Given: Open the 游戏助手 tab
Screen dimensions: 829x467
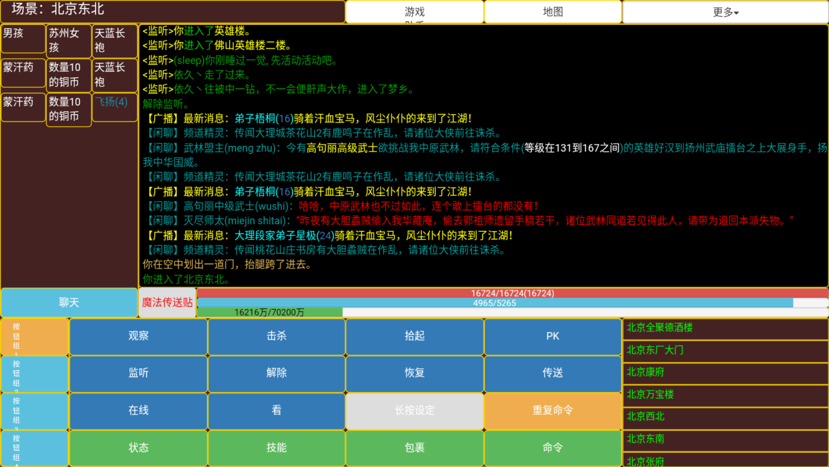Looking at the screenshot, I should pos(414,12).
